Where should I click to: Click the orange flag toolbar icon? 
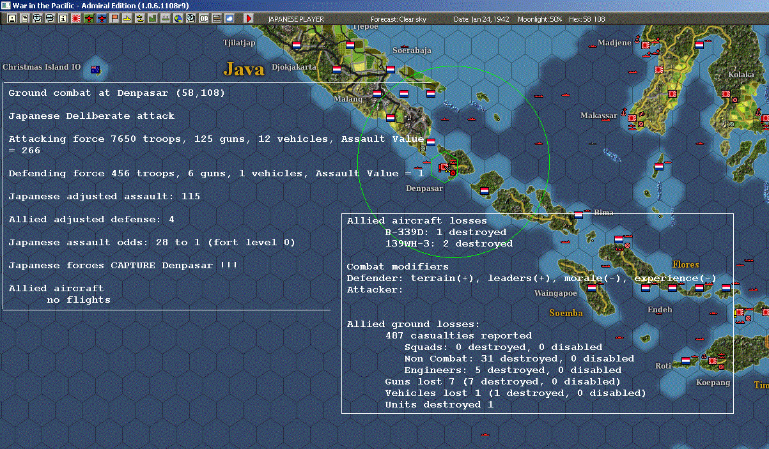115,19
